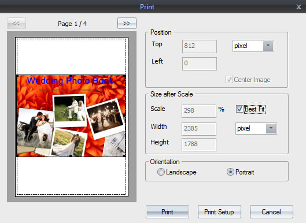Screen dimensions: 306x223
Task: Click the Print title text
Action: pyautogui.click(x=147, y=7)
